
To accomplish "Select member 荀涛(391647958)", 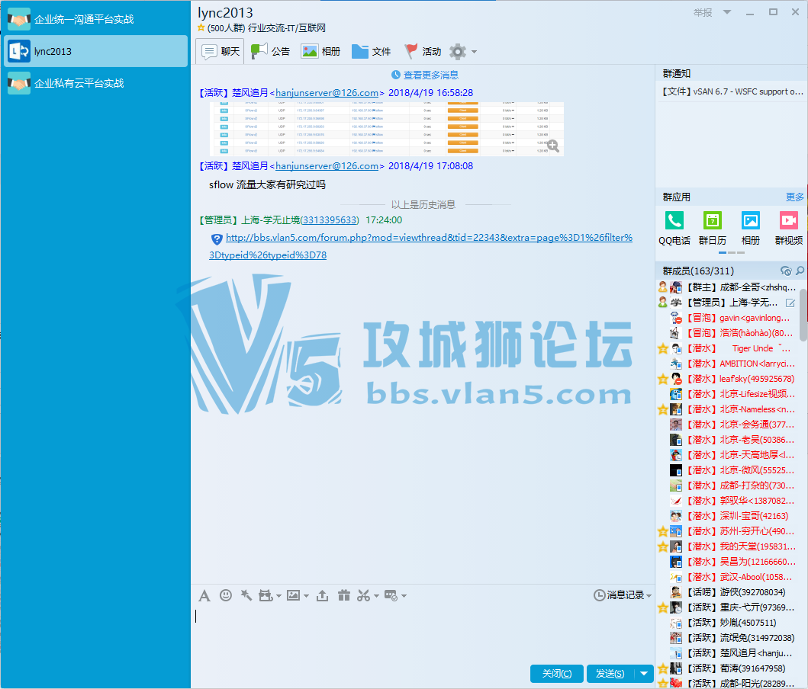I will [728, 668].
